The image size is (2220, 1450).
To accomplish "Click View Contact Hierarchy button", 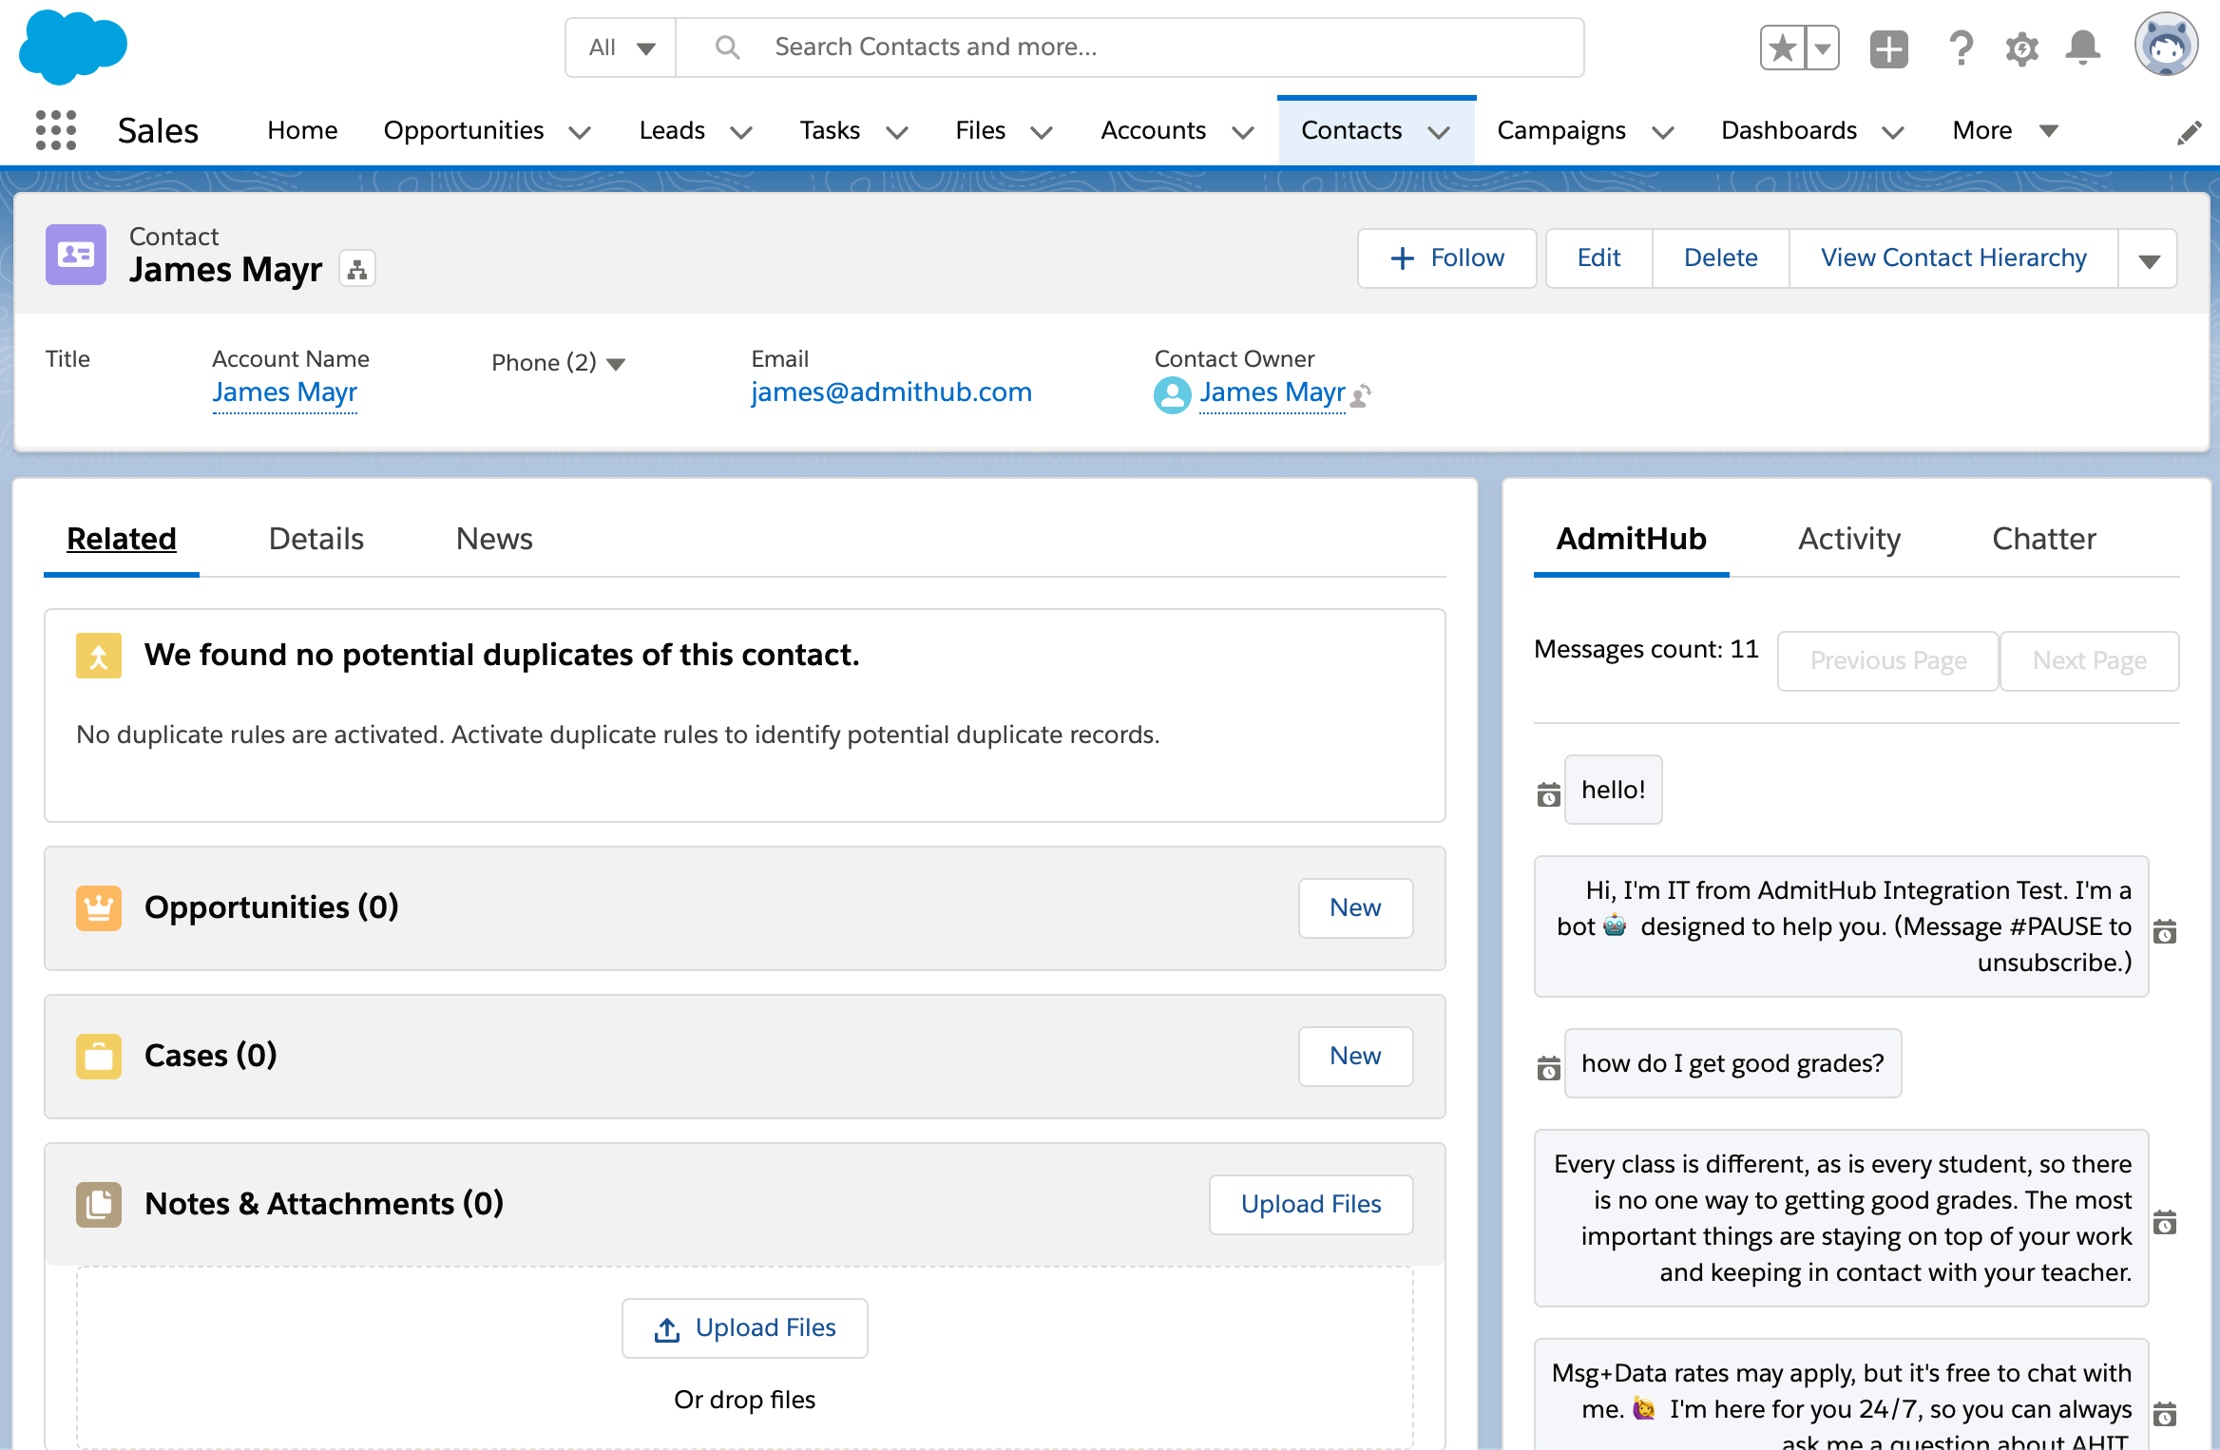I will 1953,258.
